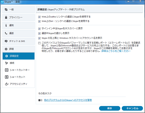Disable the 通話中Skypeの透かしを表示 checkbox
145x113 pixels.
point(39,33)
